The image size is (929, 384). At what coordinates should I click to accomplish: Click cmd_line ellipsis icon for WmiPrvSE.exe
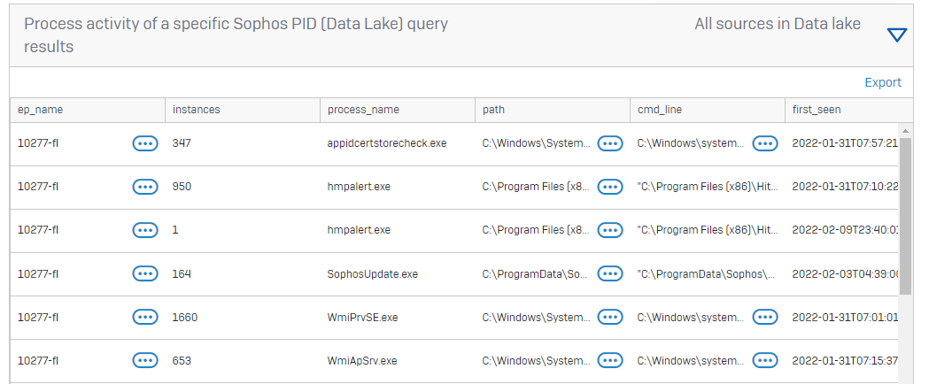tap(765, 317)
